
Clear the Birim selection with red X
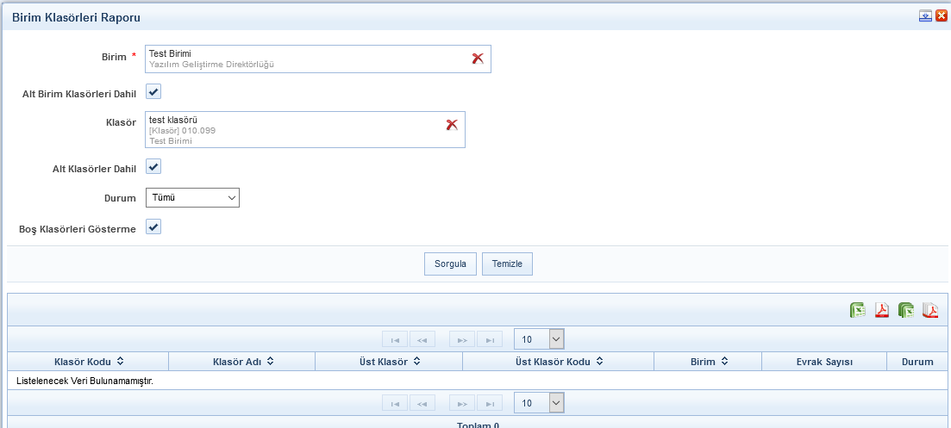click(x=478, y=59)
